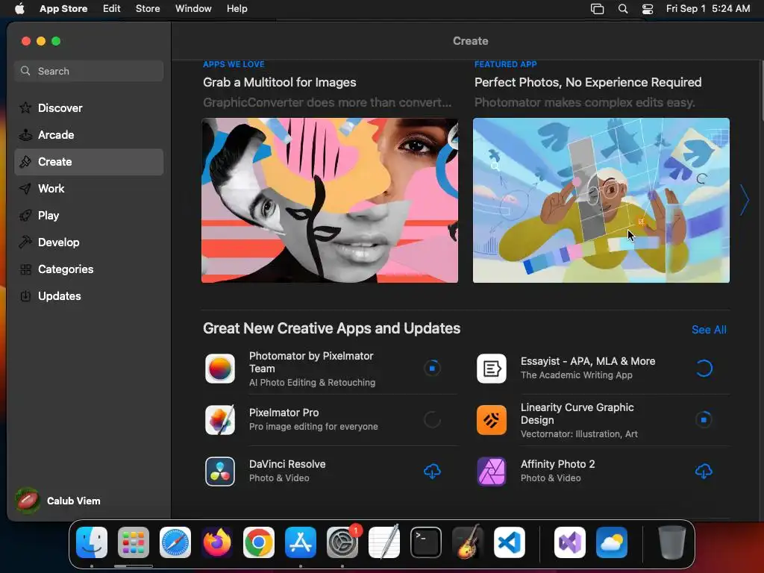Open GarageBand from the Dock

(x=468, y=542)
